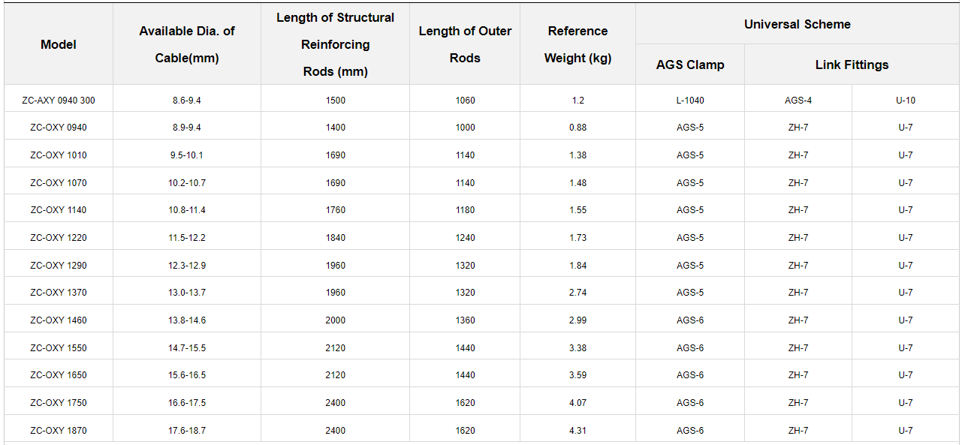This screenshot has width=965, height=445.
Task: Click the 2400 rod length for ZC-OXY 1750
Action: click(x=335, y=401)
